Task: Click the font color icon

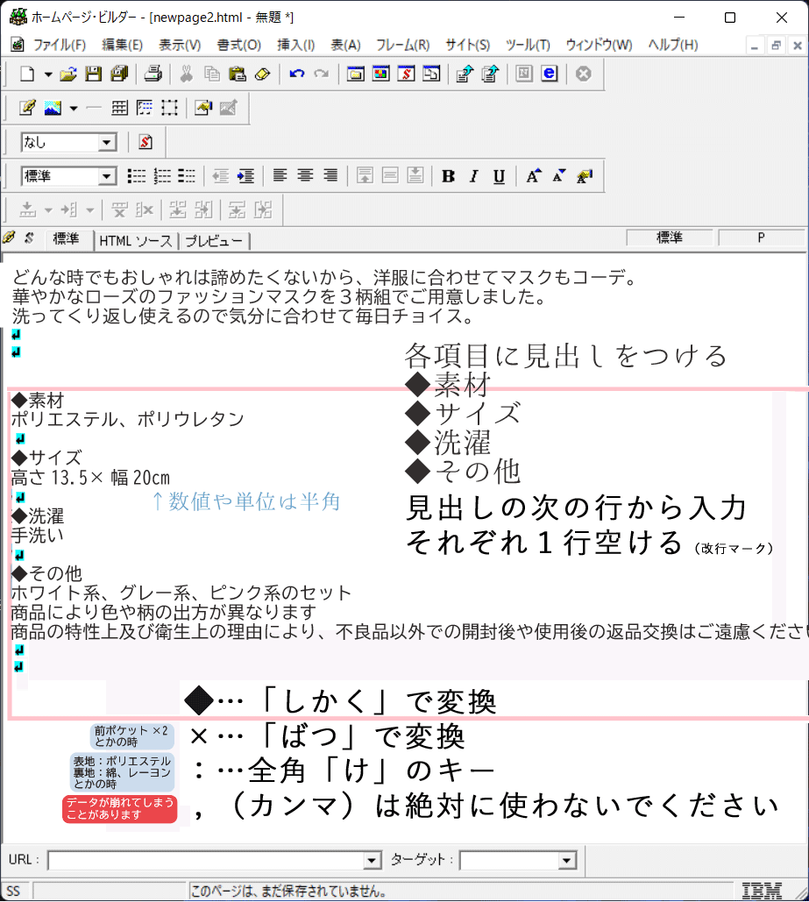Action: pos(584,176)
